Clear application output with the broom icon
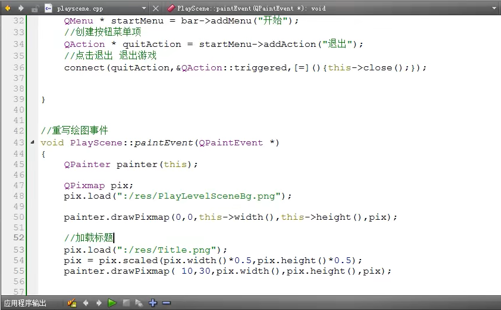Viewport: 501px width, 310px height. pyautogui.click(x=72, y=302)
